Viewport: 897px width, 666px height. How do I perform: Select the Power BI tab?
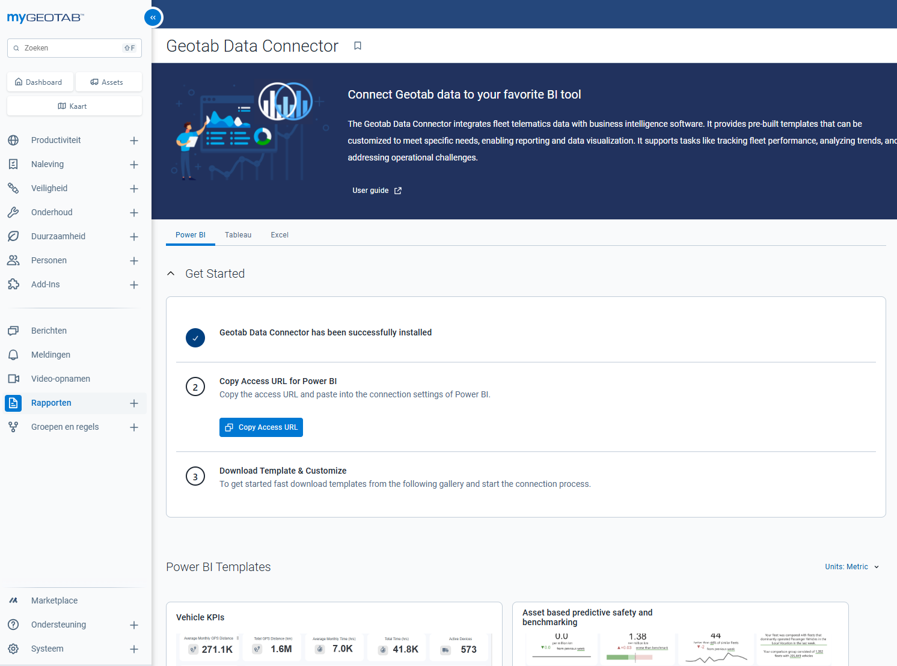click(x=191, y=235)
